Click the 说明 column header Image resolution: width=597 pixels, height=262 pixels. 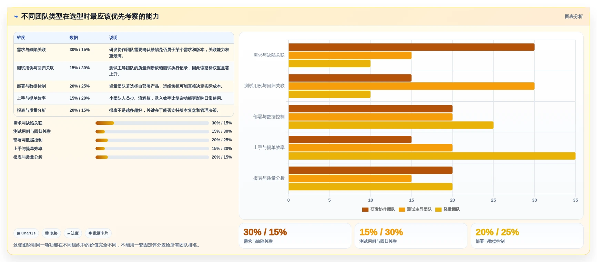pos(113,38)
